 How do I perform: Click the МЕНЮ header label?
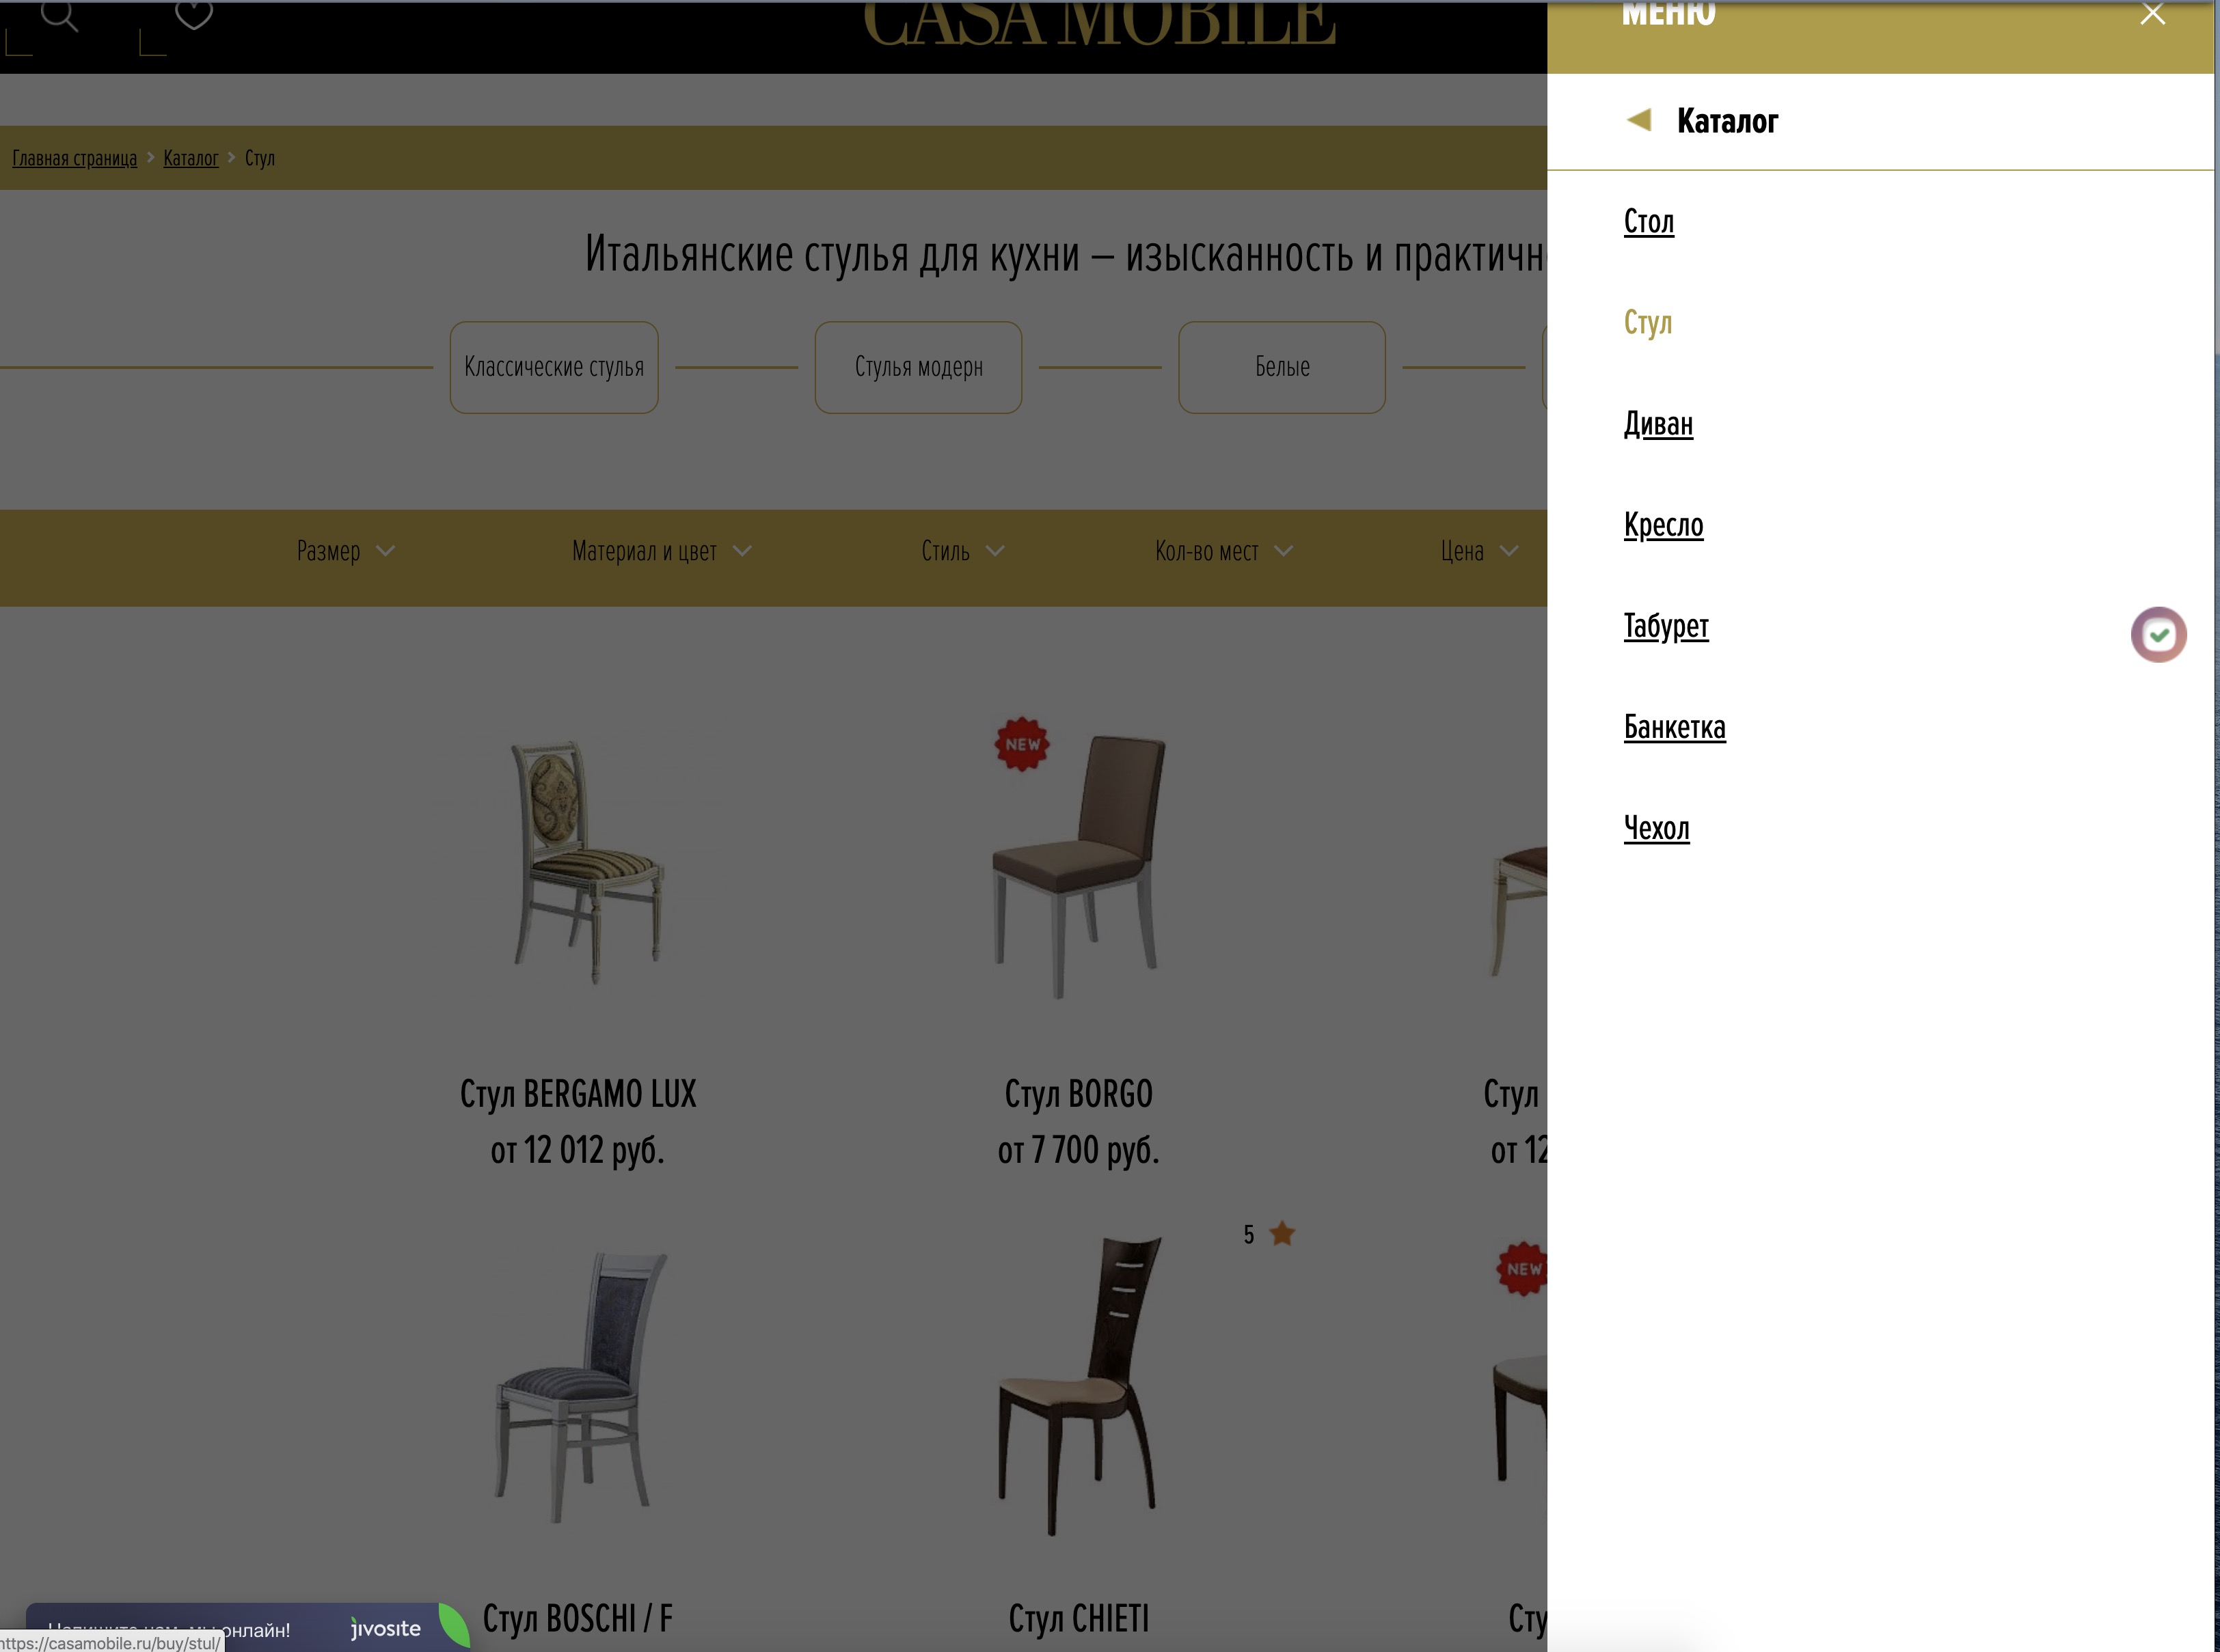tap(1668, 14)
